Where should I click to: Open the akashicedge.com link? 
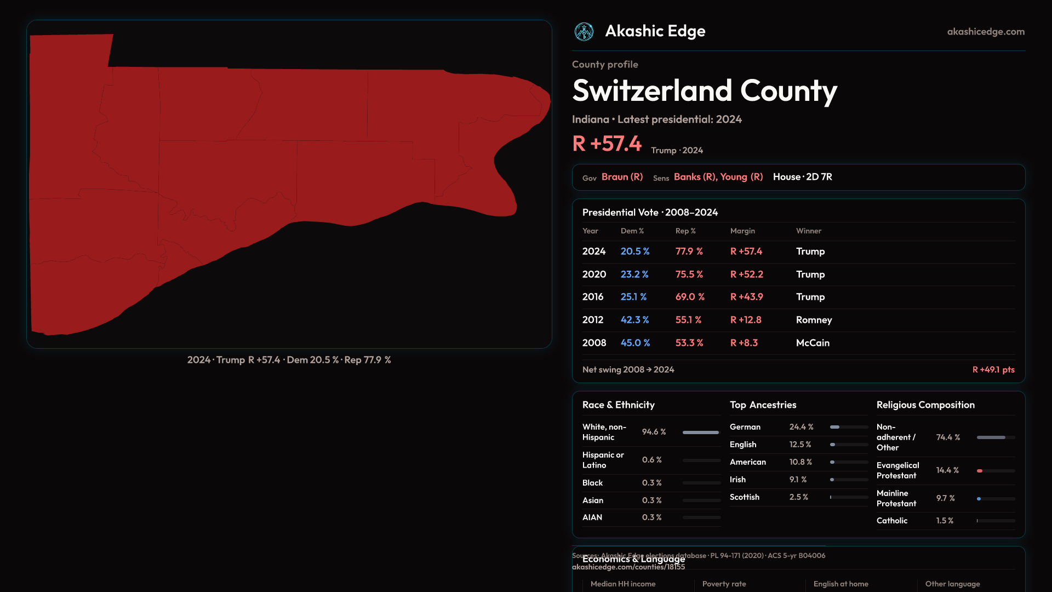pos(985,32)
